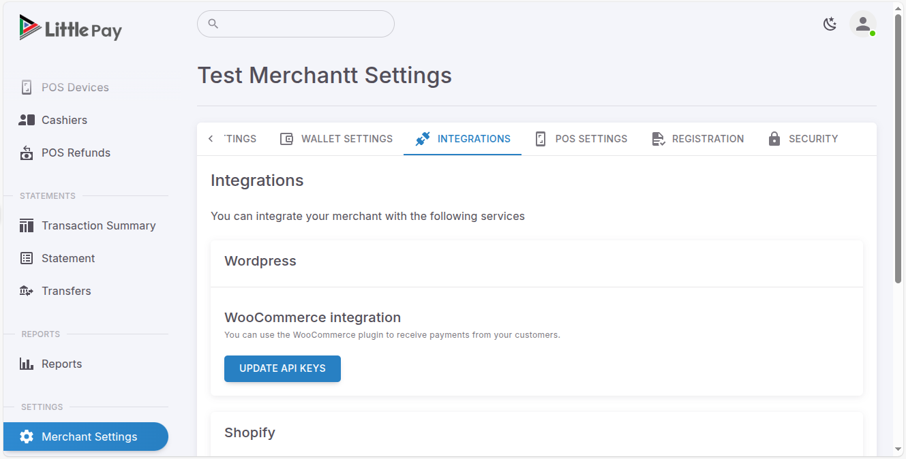Open Transaction Summary via its icon
906x459 pixels.
(27, 225)
